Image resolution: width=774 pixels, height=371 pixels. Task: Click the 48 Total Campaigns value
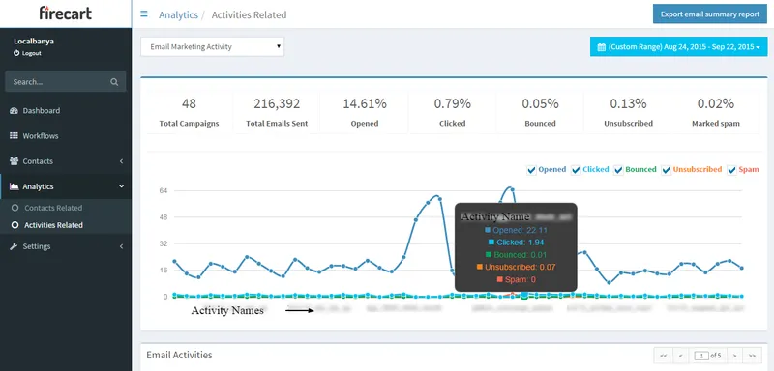pyautogui.click(x=189, y=104)
